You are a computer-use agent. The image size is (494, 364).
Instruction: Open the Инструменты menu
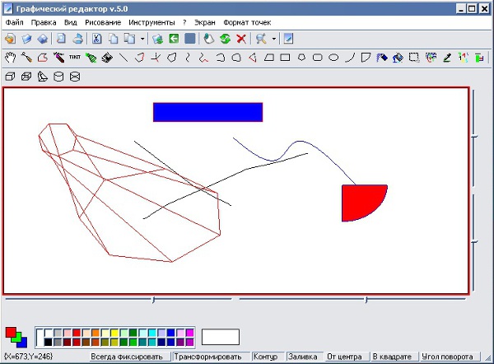pyautogui.click(x=151, y=22)
